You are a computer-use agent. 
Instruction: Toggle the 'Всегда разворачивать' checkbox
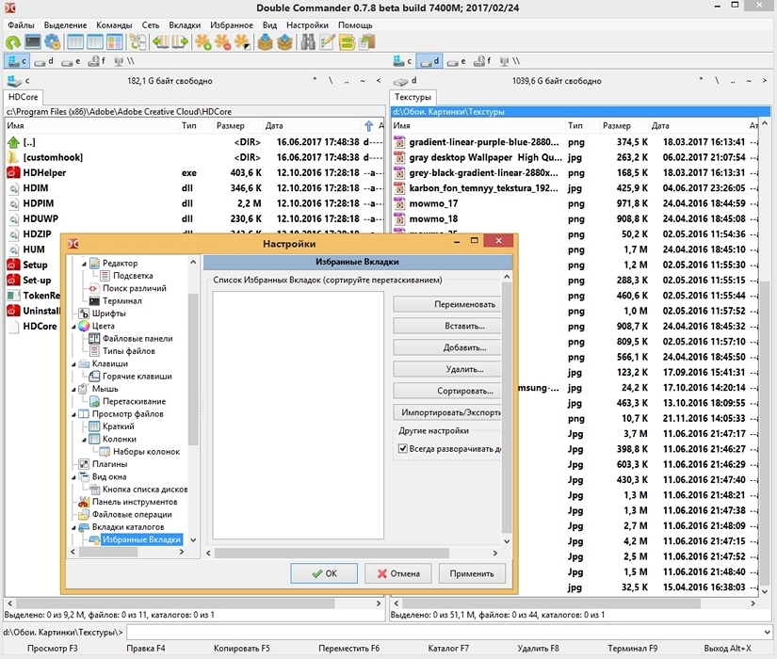(x=403, y=449)
